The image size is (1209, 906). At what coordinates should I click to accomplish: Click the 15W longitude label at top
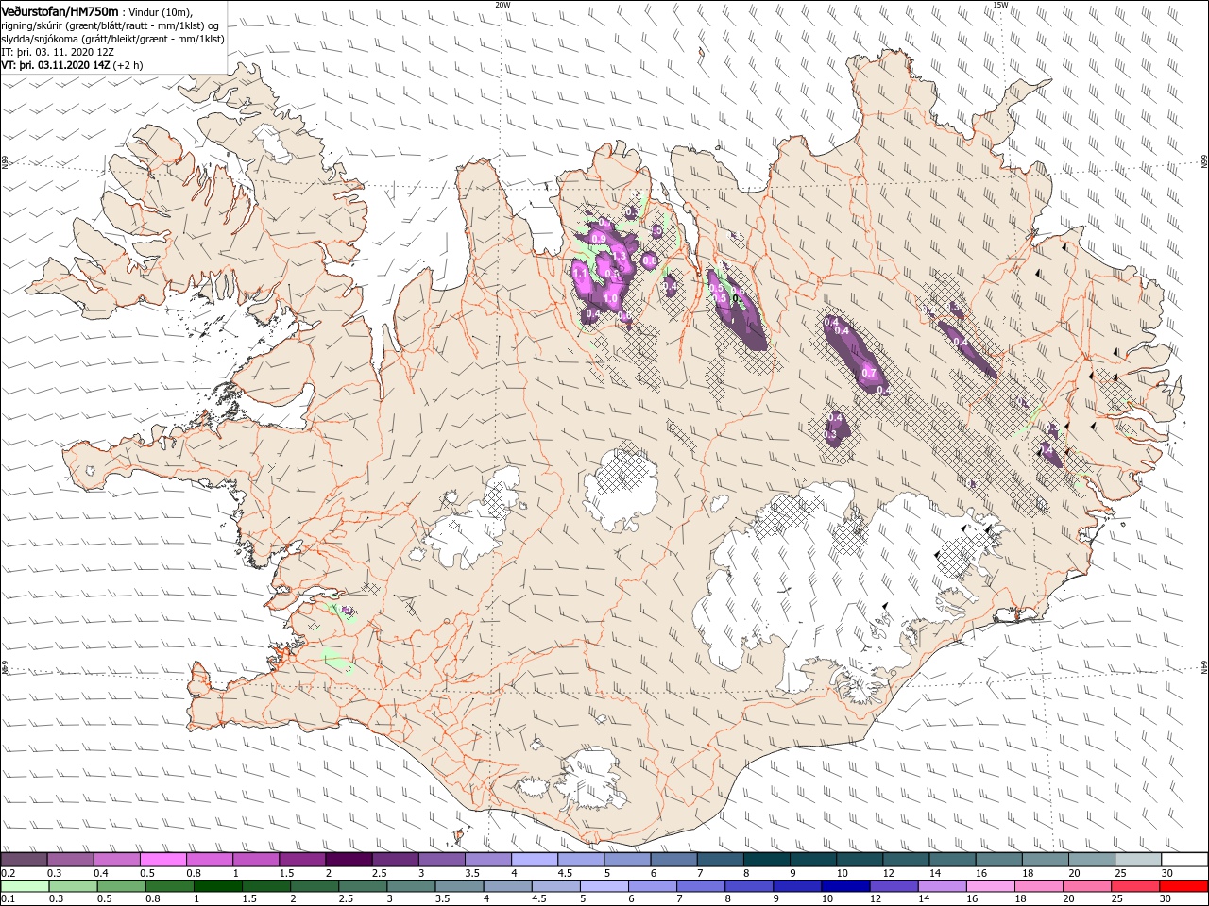pyautogui.click(x=1000, y=5)
